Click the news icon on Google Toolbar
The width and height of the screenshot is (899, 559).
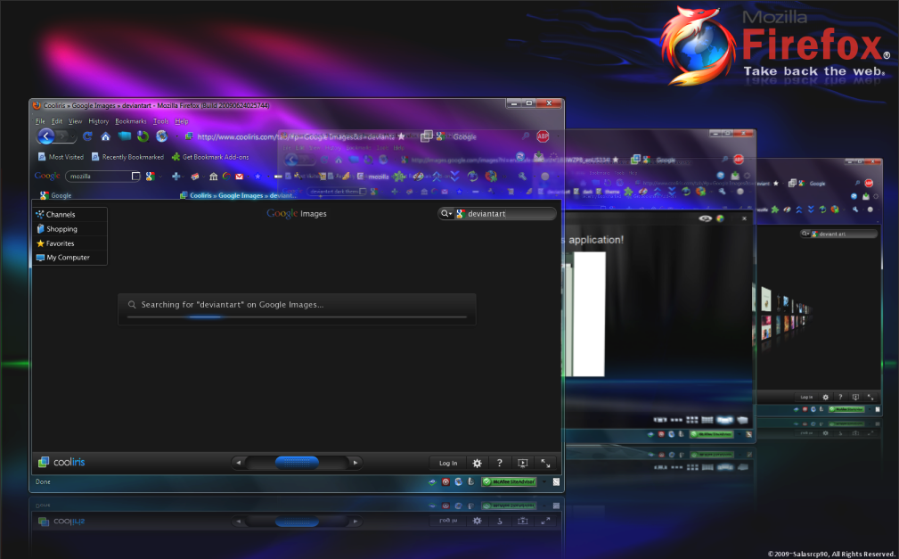[195, 177]
